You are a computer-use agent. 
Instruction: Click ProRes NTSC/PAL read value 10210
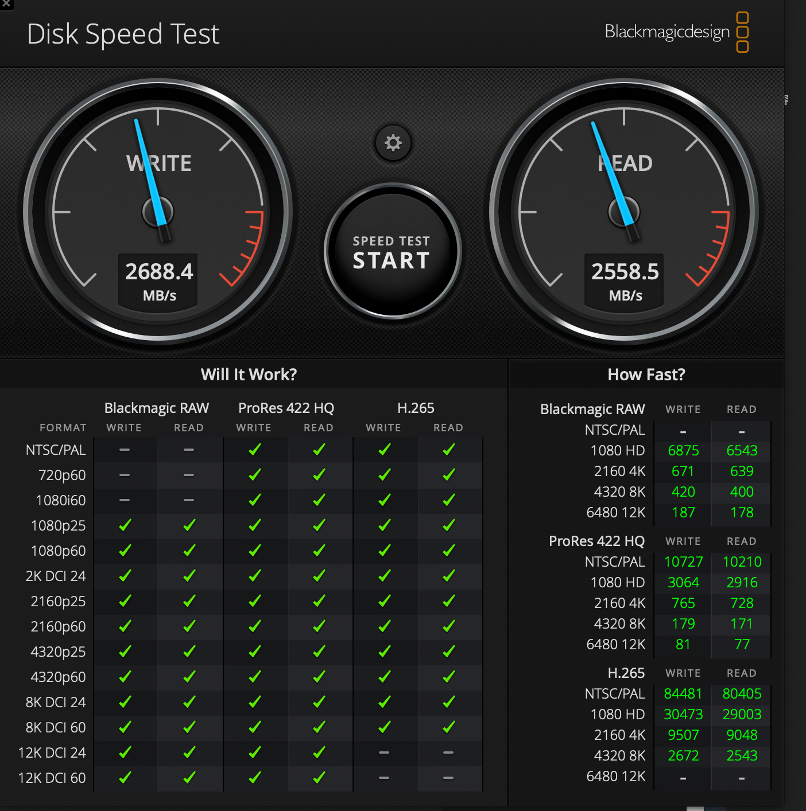coord(742,562)
